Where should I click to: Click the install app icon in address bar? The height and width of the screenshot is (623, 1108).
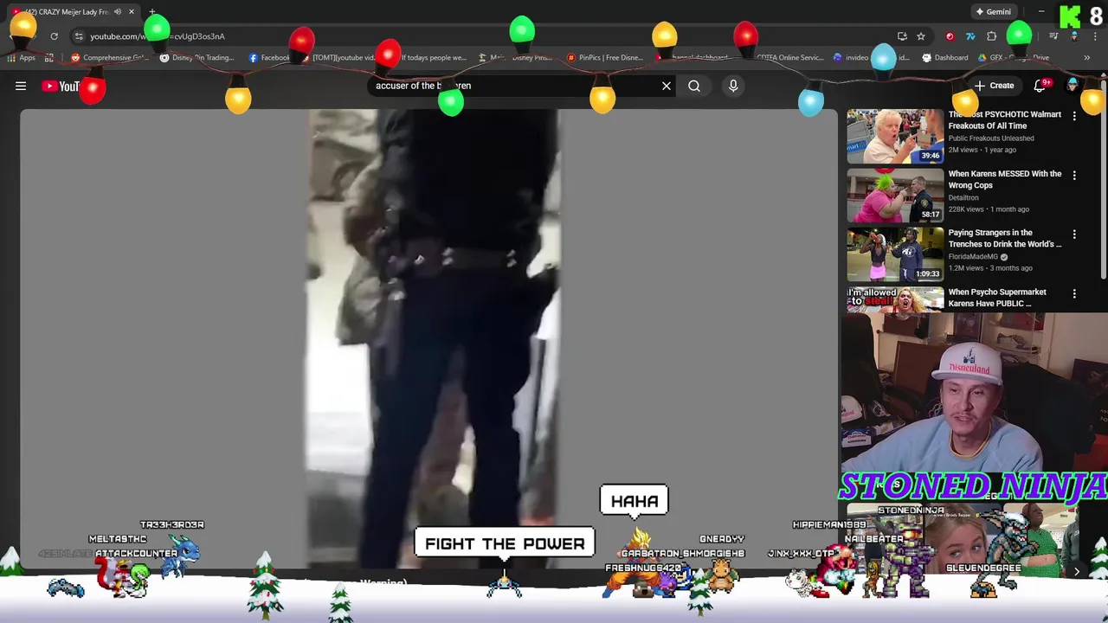pyautogui.click(x=902, y=36)
